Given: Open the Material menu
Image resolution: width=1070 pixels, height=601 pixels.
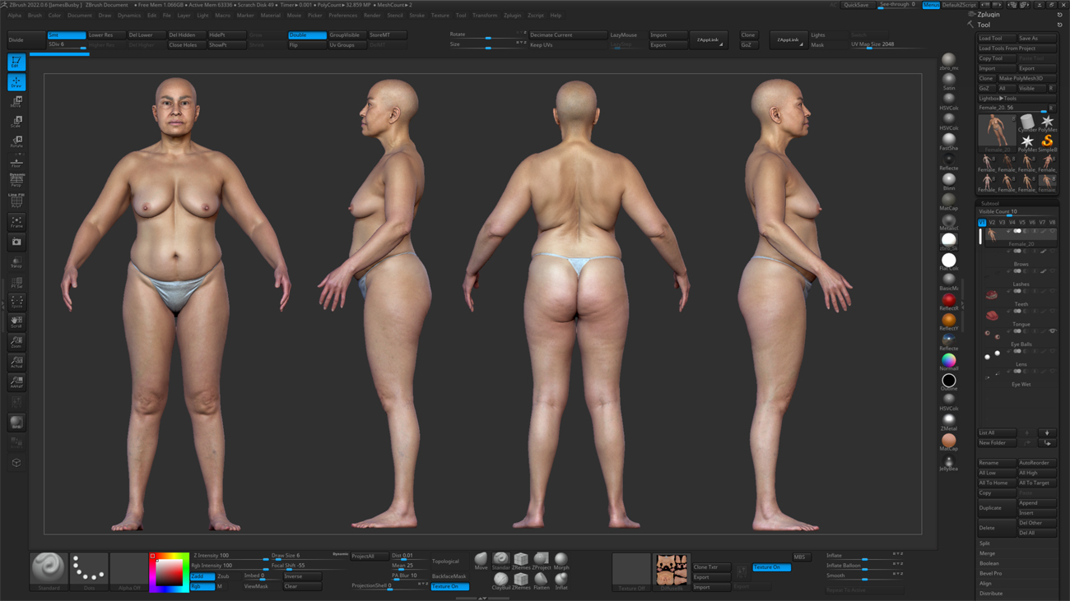Looking at the screenshot, I should click(x=270, y=16).
